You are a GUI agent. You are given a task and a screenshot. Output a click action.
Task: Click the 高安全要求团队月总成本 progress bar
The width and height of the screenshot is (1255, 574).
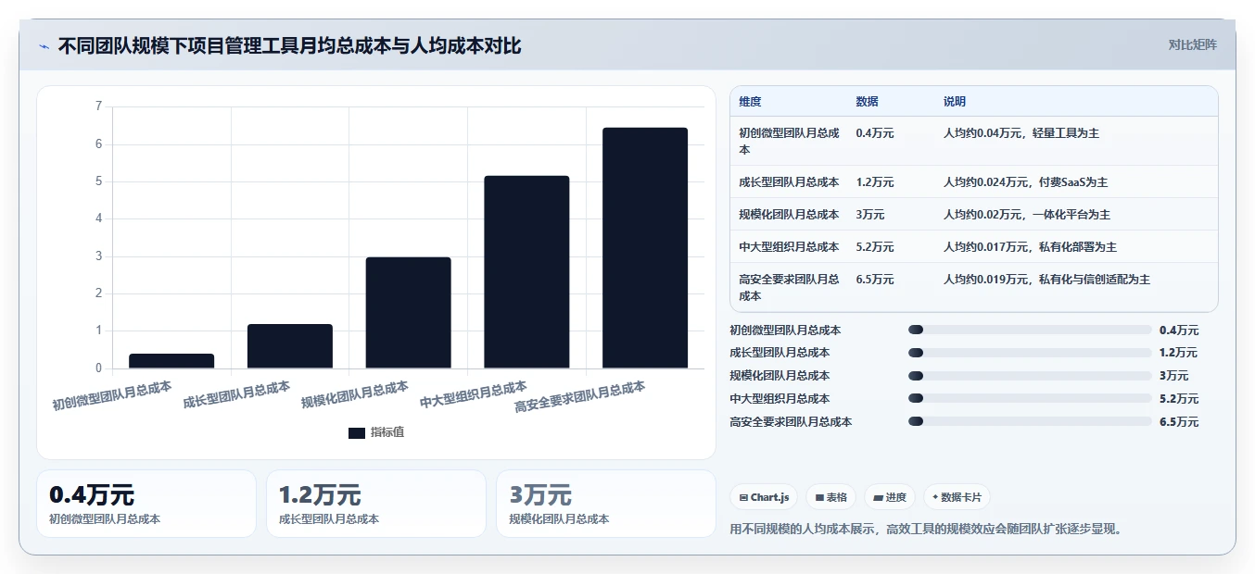pyautogui.click(x=1030, y=421)
